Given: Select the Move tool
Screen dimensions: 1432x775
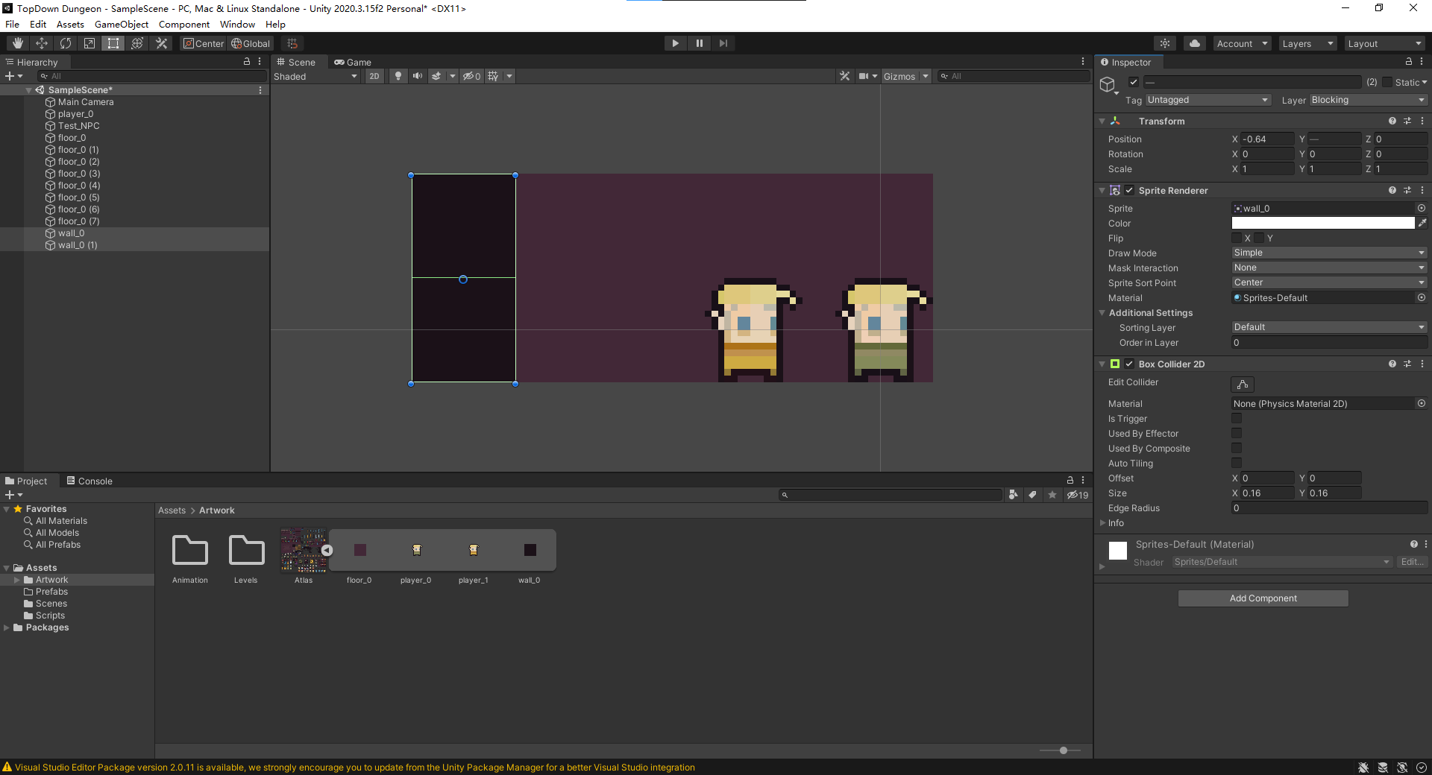Looking at the screenshot, I should point(42,43).
